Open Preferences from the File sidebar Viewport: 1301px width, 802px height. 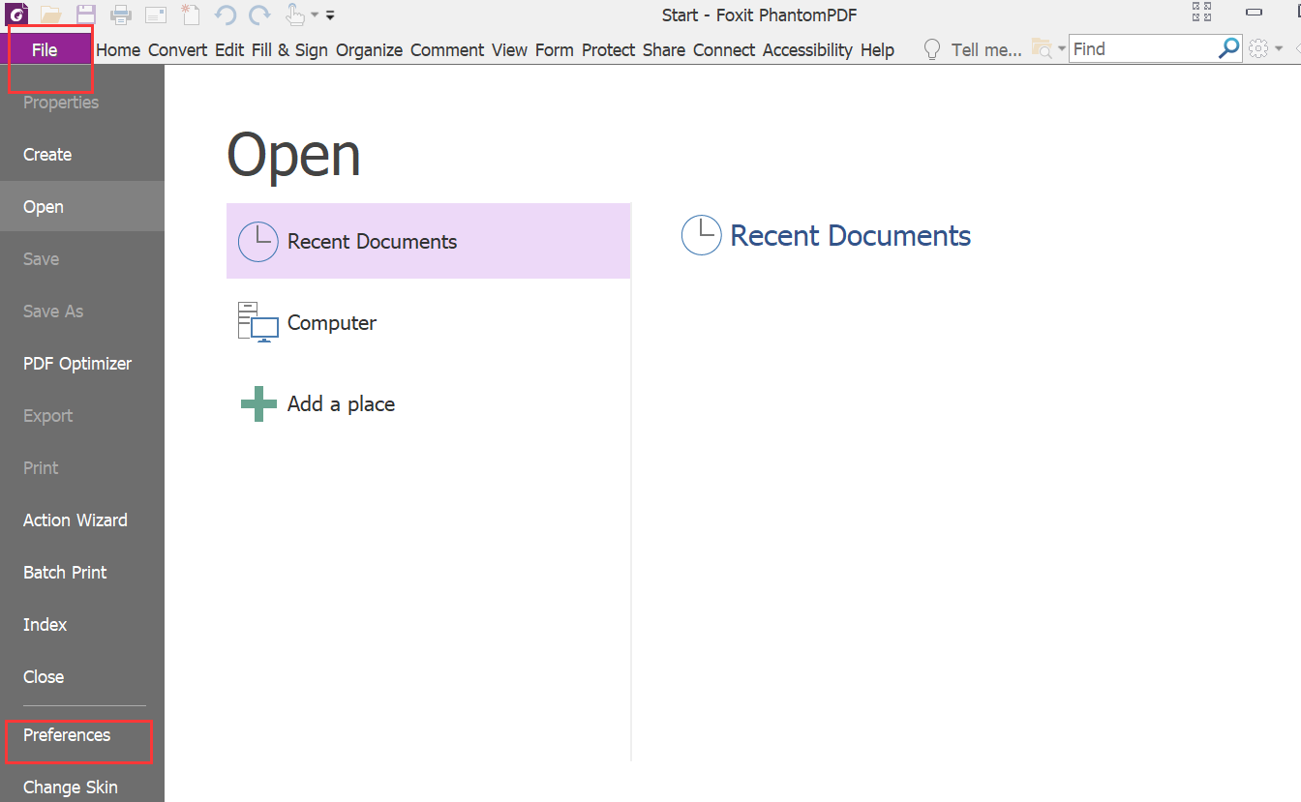click(67, 735)
